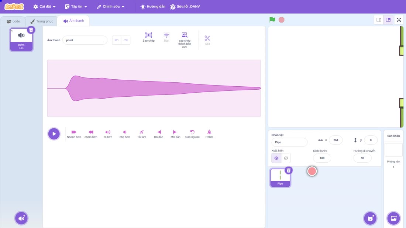The width and height of the screenshot is (406, 228).
Task: Switch to large stage layout
Action: (x=388, y=20)
